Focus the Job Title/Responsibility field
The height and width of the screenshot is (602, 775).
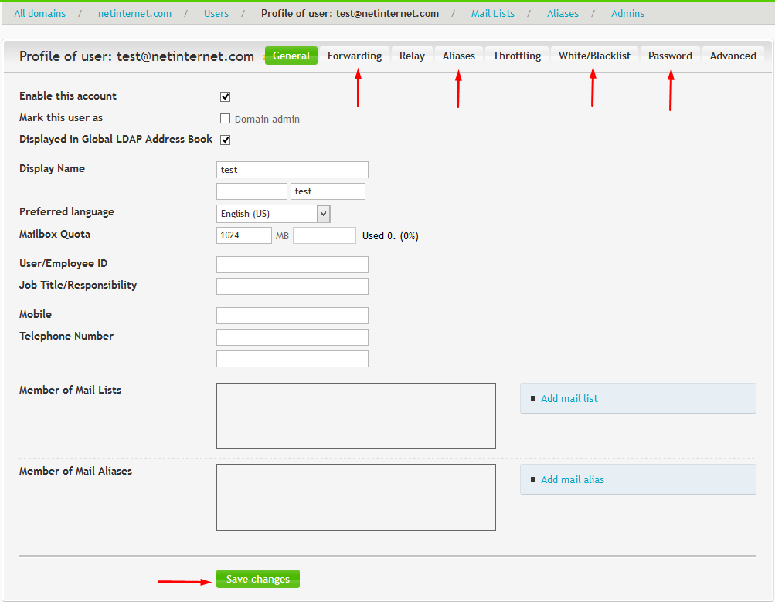coord(292,286)
